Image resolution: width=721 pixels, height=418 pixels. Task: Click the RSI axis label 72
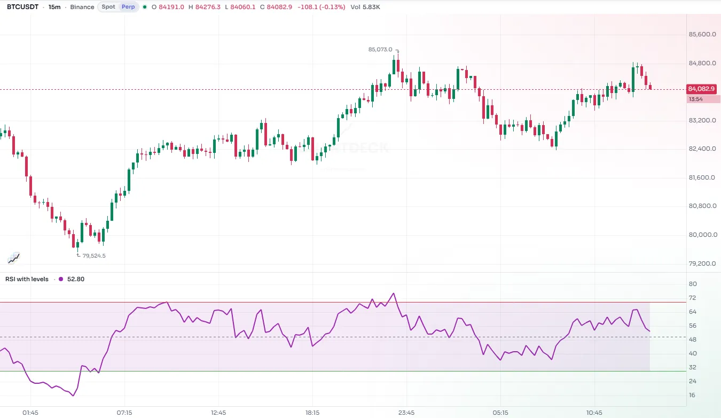[x=693, y=298]
